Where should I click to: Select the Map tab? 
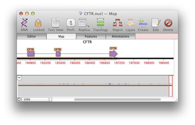coord(61,36)
